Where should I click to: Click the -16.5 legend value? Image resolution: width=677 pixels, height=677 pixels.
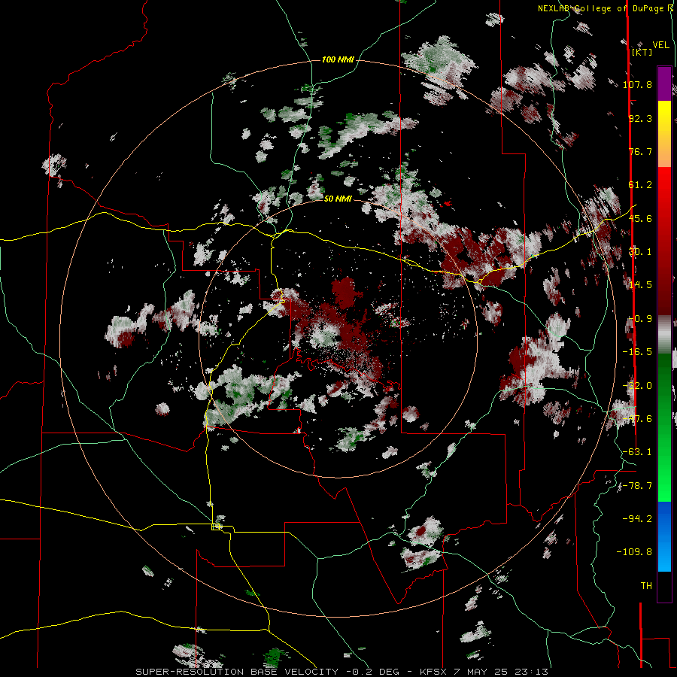638,352
